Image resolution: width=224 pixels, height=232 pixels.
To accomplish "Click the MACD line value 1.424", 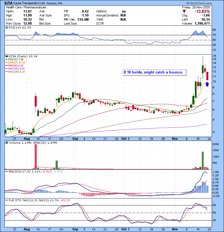I will [x=36, y=172].
